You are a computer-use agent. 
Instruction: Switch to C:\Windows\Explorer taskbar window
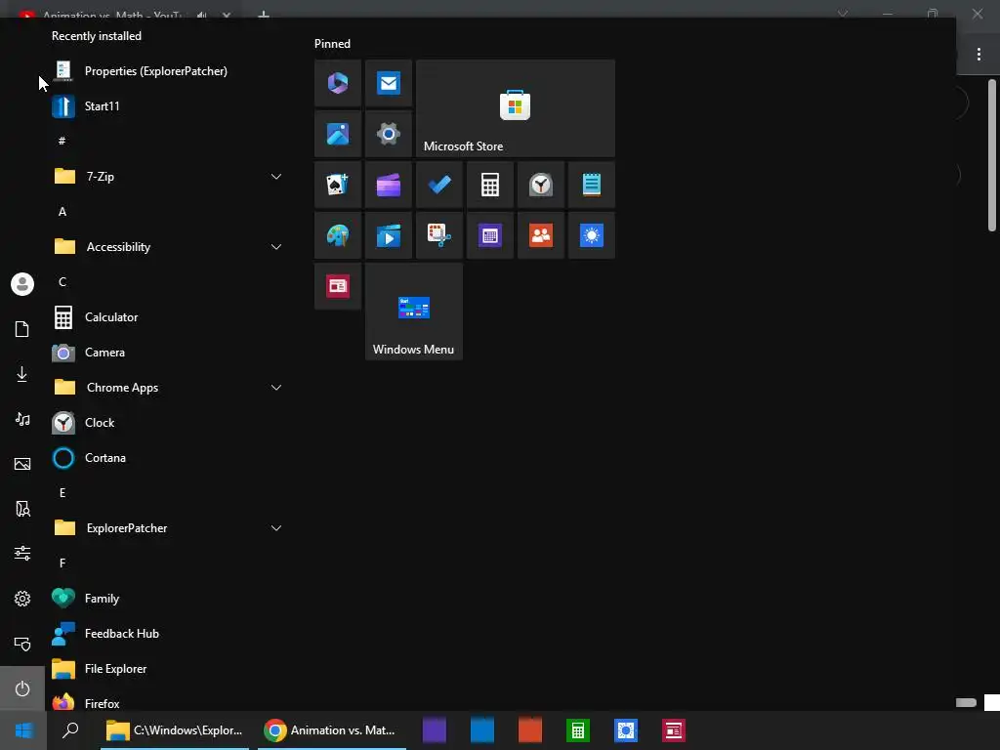pyautogui.click(x=175, y=730)
